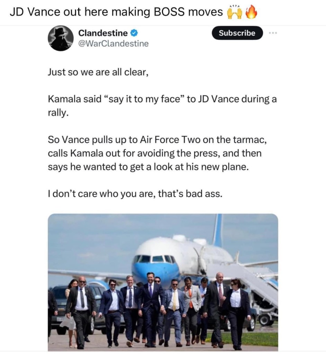This screenshot has height=354, width=326.
Task: Click the "that's bad ass" closing line
Action: [135, 194]
